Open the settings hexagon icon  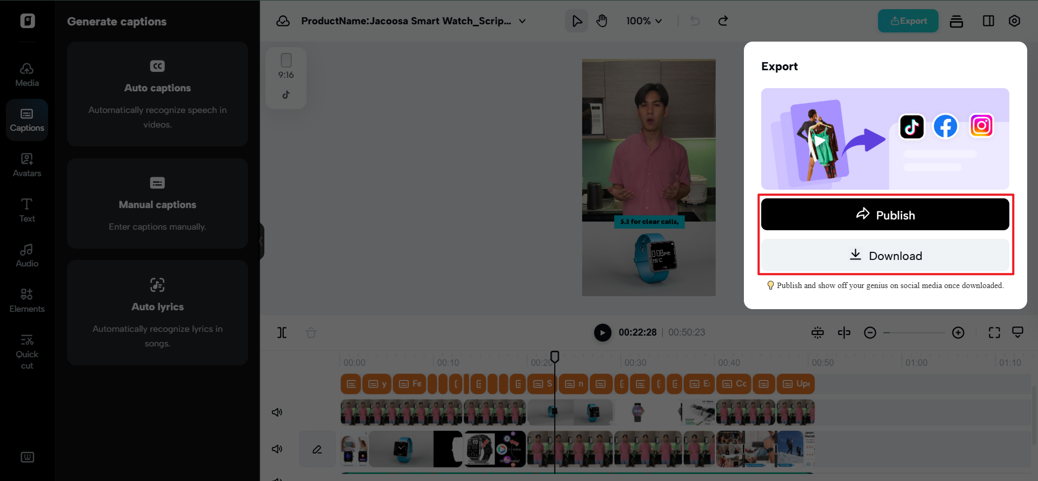1014,21
